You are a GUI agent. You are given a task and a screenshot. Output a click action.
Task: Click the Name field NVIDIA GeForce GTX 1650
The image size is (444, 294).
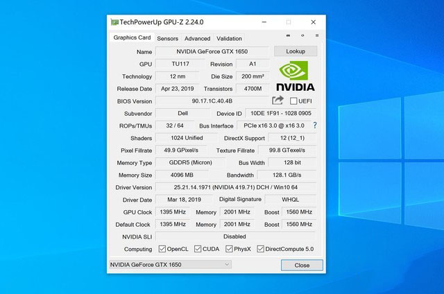point(212,51)
